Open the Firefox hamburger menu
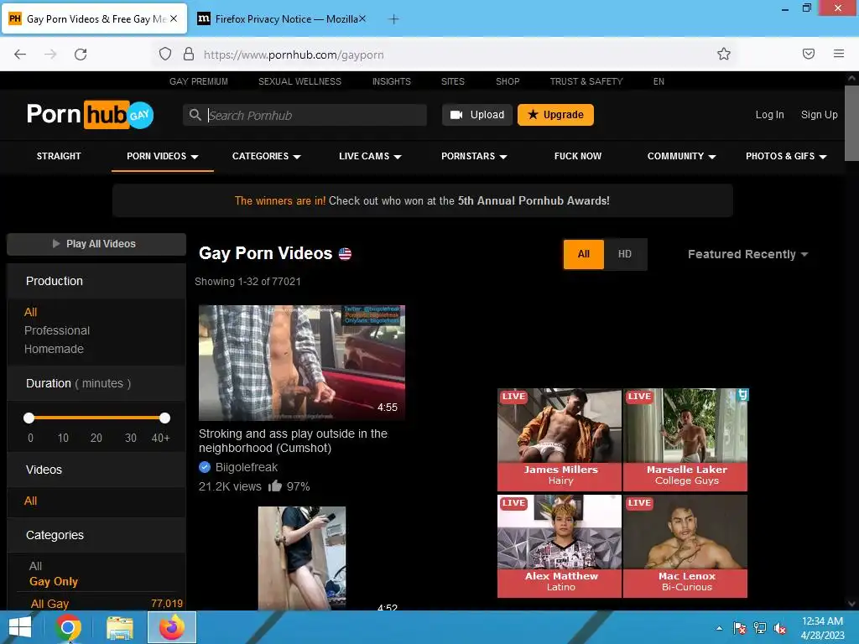 [x=839, y=54]
